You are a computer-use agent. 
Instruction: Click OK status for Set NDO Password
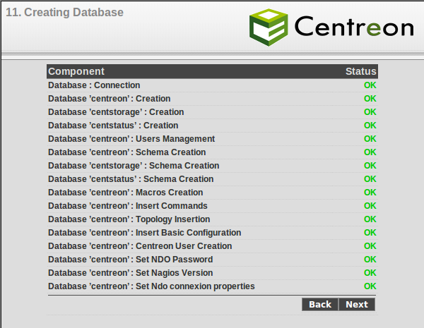tap(370, 260)
